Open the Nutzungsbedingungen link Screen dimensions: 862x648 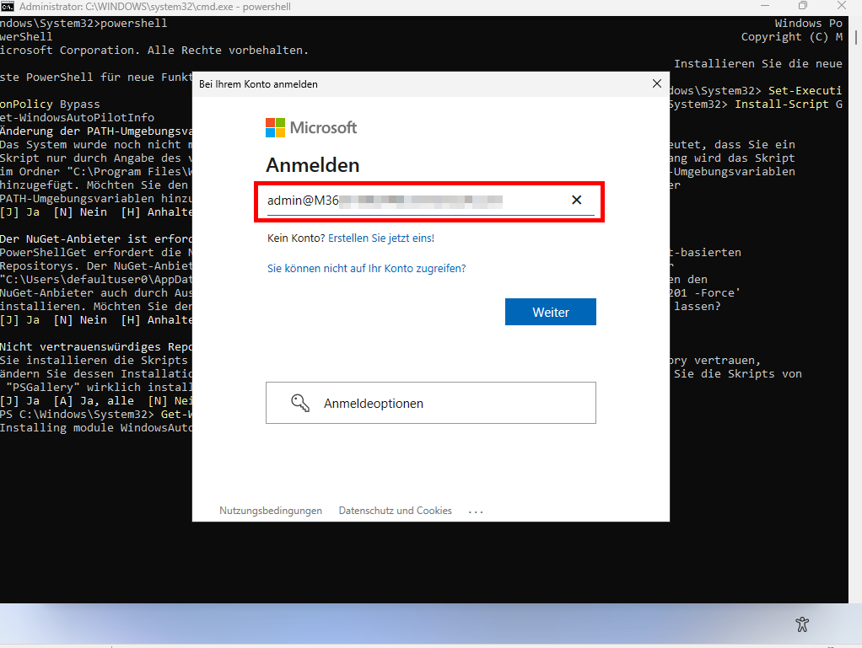271,510
